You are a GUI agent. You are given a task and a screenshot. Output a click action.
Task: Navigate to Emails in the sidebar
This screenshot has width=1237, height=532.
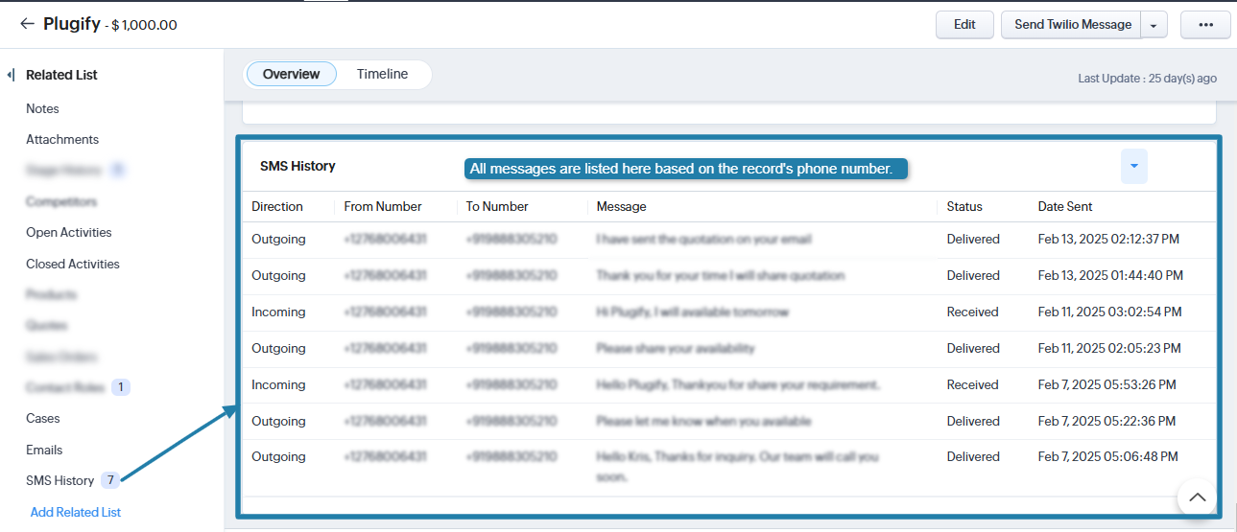[44, 450]
